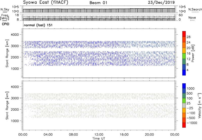Click the 'Syowa East (fitACF)' plot title
This screenshot has width=202, height=140.
pos(45,3)
